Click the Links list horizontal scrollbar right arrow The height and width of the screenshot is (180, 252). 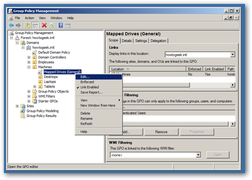click(x=232, y=85)
